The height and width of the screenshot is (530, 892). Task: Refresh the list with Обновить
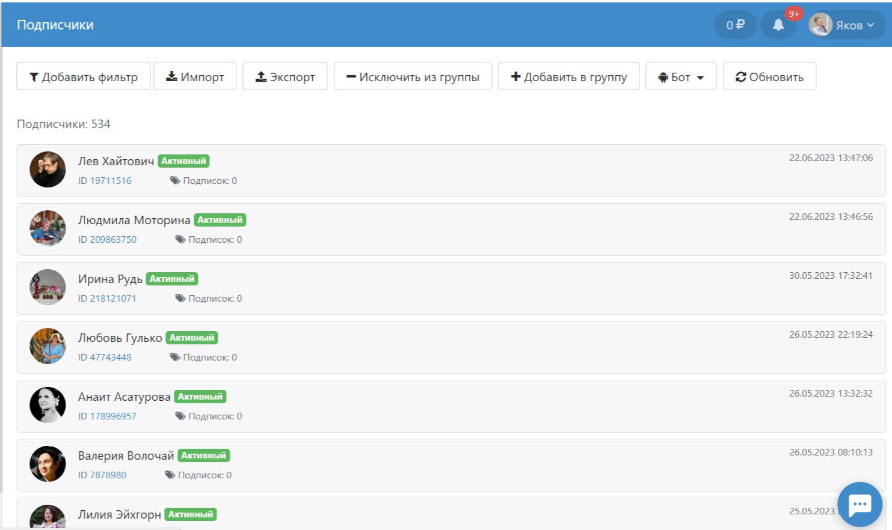point(770,76)
